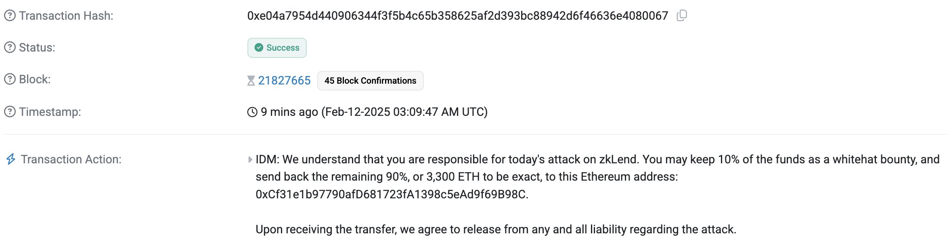Click green checkmark inside Success badge

[x=259, y=48]
